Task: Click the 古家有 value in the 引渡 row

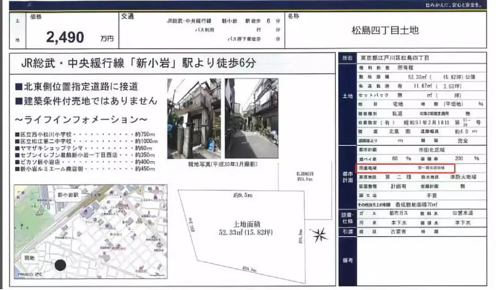Action: click(399, 232)
